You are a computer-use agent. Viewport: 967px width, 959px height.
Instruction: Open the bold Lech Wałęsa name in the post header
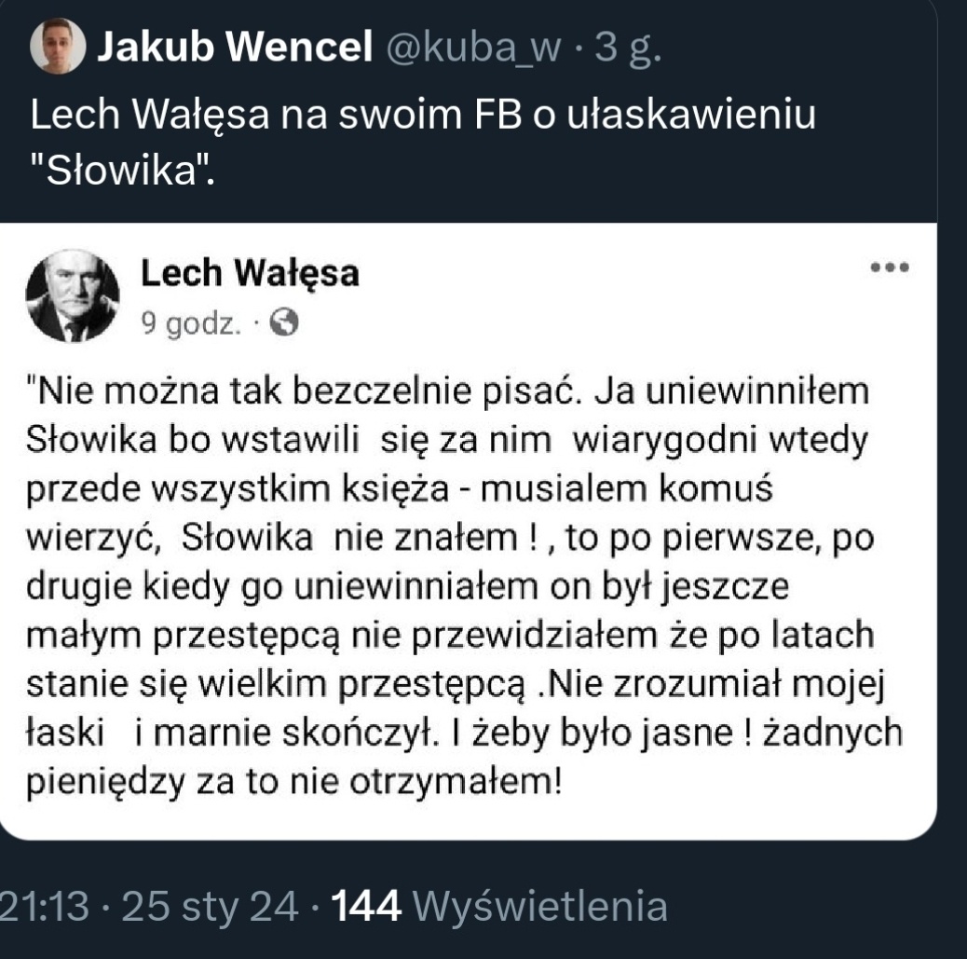point(249,274)
